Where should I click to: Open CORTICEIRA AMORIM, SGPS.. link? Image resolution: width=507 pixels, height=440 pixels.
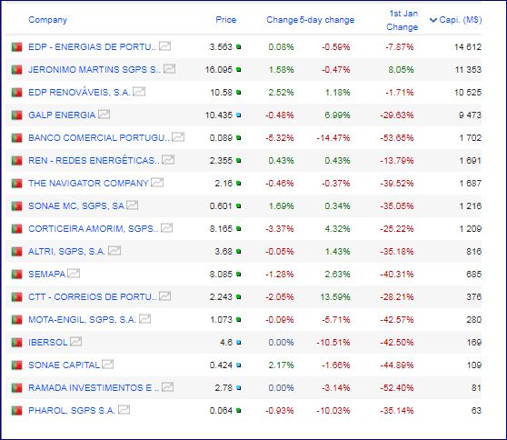pyautogui.click(x=93, y=229)
